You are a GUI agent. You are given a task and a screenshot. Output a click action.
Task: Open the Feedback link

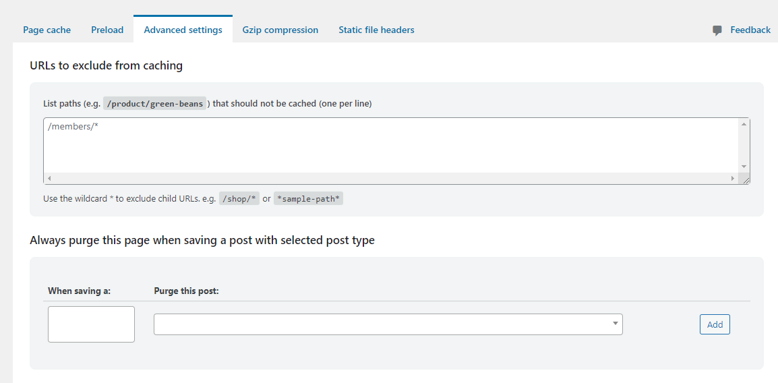(x=750, y=30)
